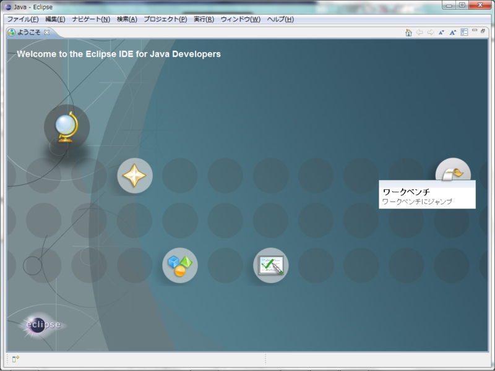Navigate back with the left arrow icon
The height and width of the screenshot is (371, 495).
(x=420, y=32)
